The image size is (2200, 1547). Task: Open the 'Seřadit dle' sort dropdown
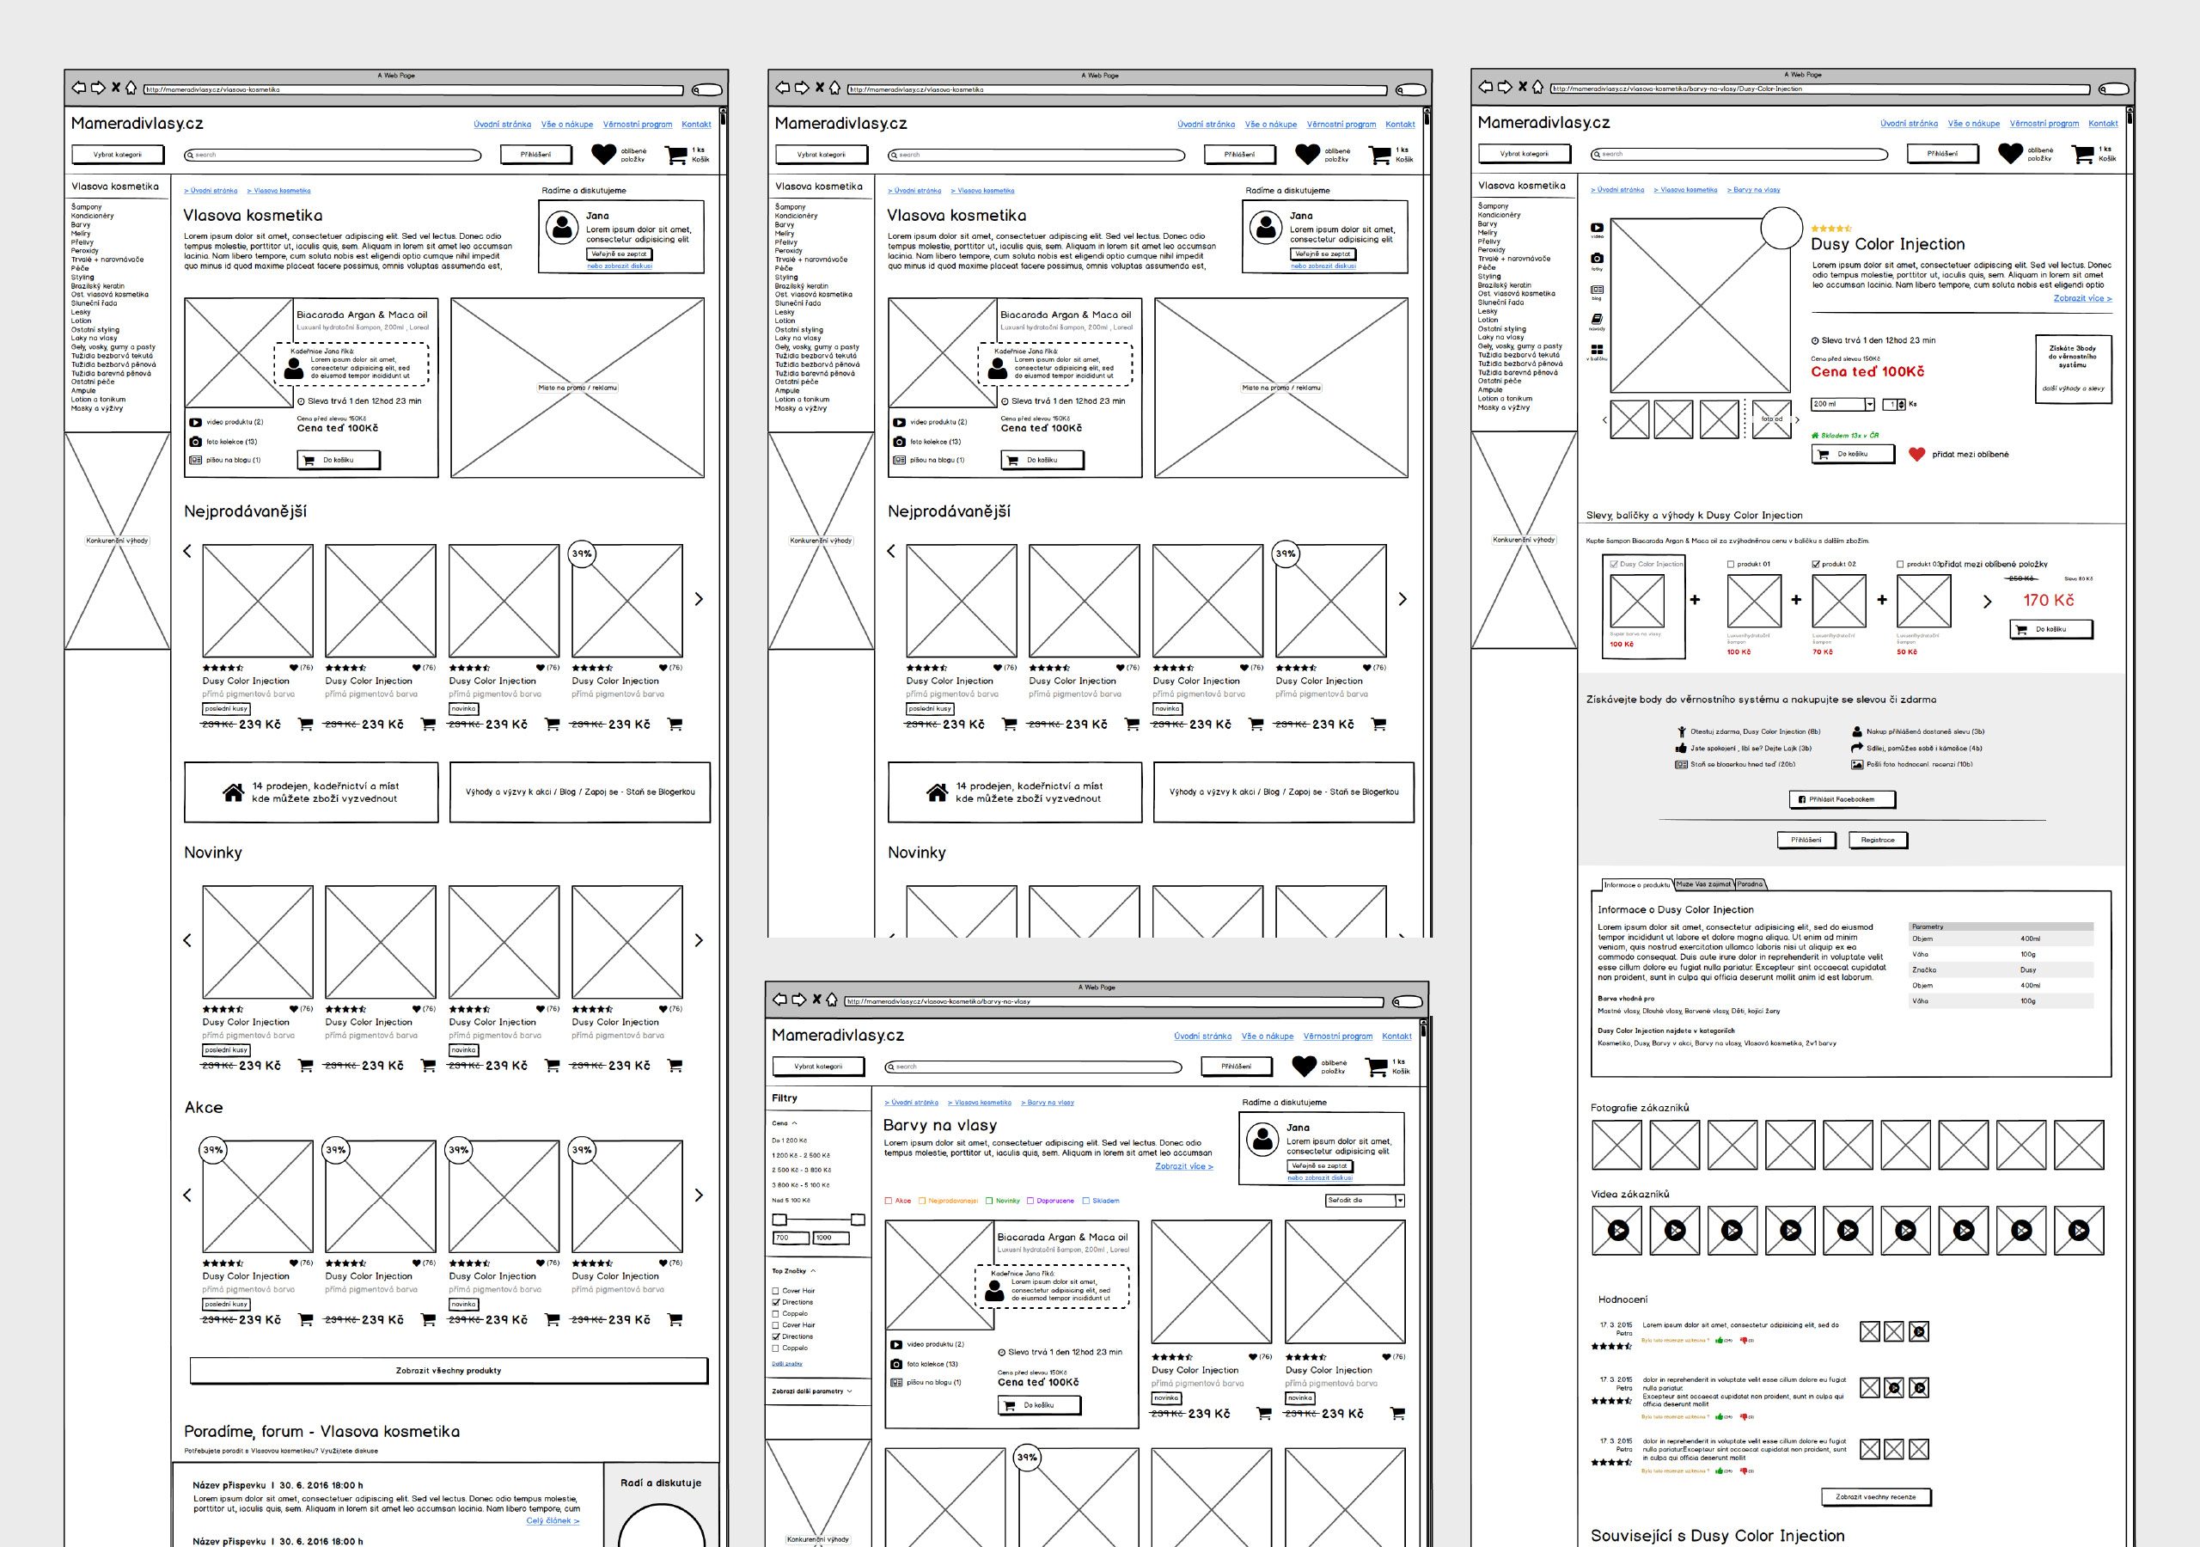click(1366, 1200)
